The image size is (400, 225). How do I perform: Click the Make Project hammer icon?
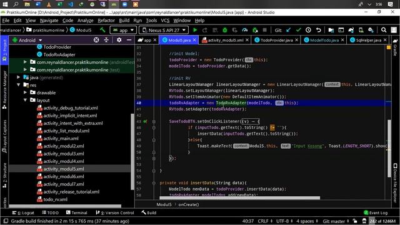pyautogui.click(x=102, y=30)
